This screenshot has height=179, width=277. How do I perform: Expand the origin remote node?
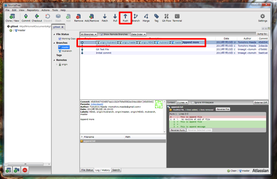coord(57,65)
